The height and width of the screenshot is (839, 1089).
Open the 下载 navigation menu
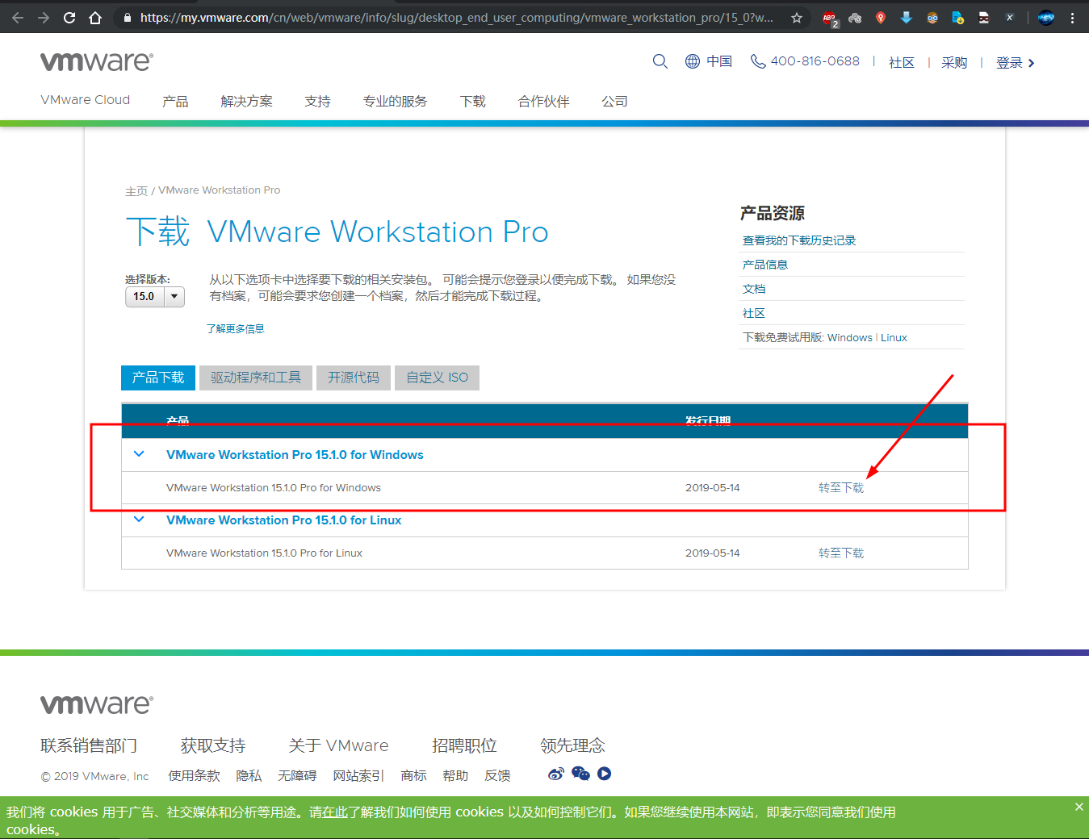(473, 101)
